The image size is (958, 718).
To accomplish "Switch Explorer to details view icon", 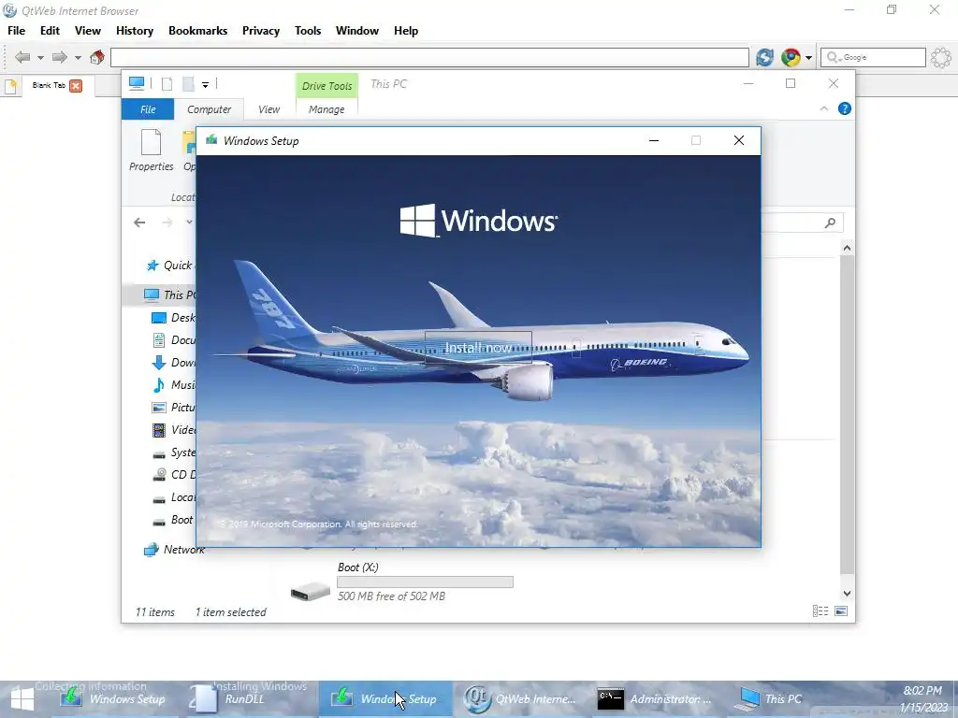I will [x=820, y=611].
